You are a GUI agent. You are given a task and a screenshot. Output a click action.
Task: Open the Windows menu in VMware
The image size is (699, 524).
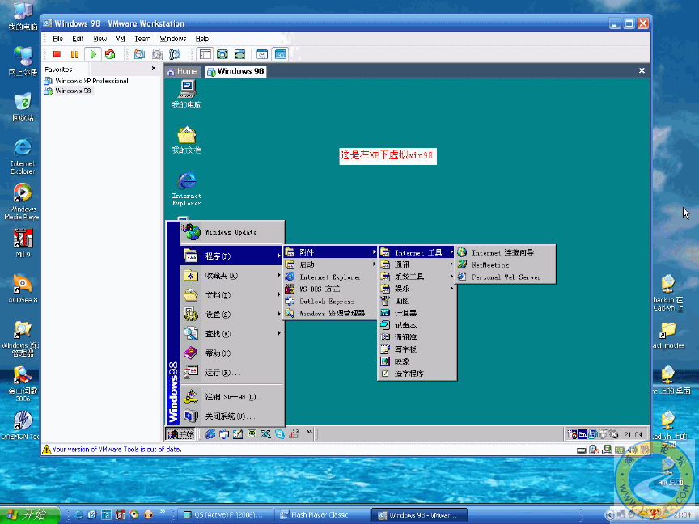point(173,39)
